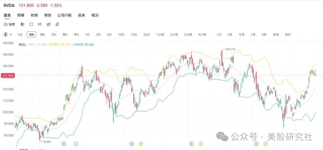
Task: Select the pencil drawing tool
Action: coord(57,24)
